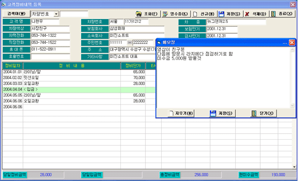This screenshot has height=181, width=298.
Task: Save record with main toolbar 저장(S) button
Action: tap(230, 14)
